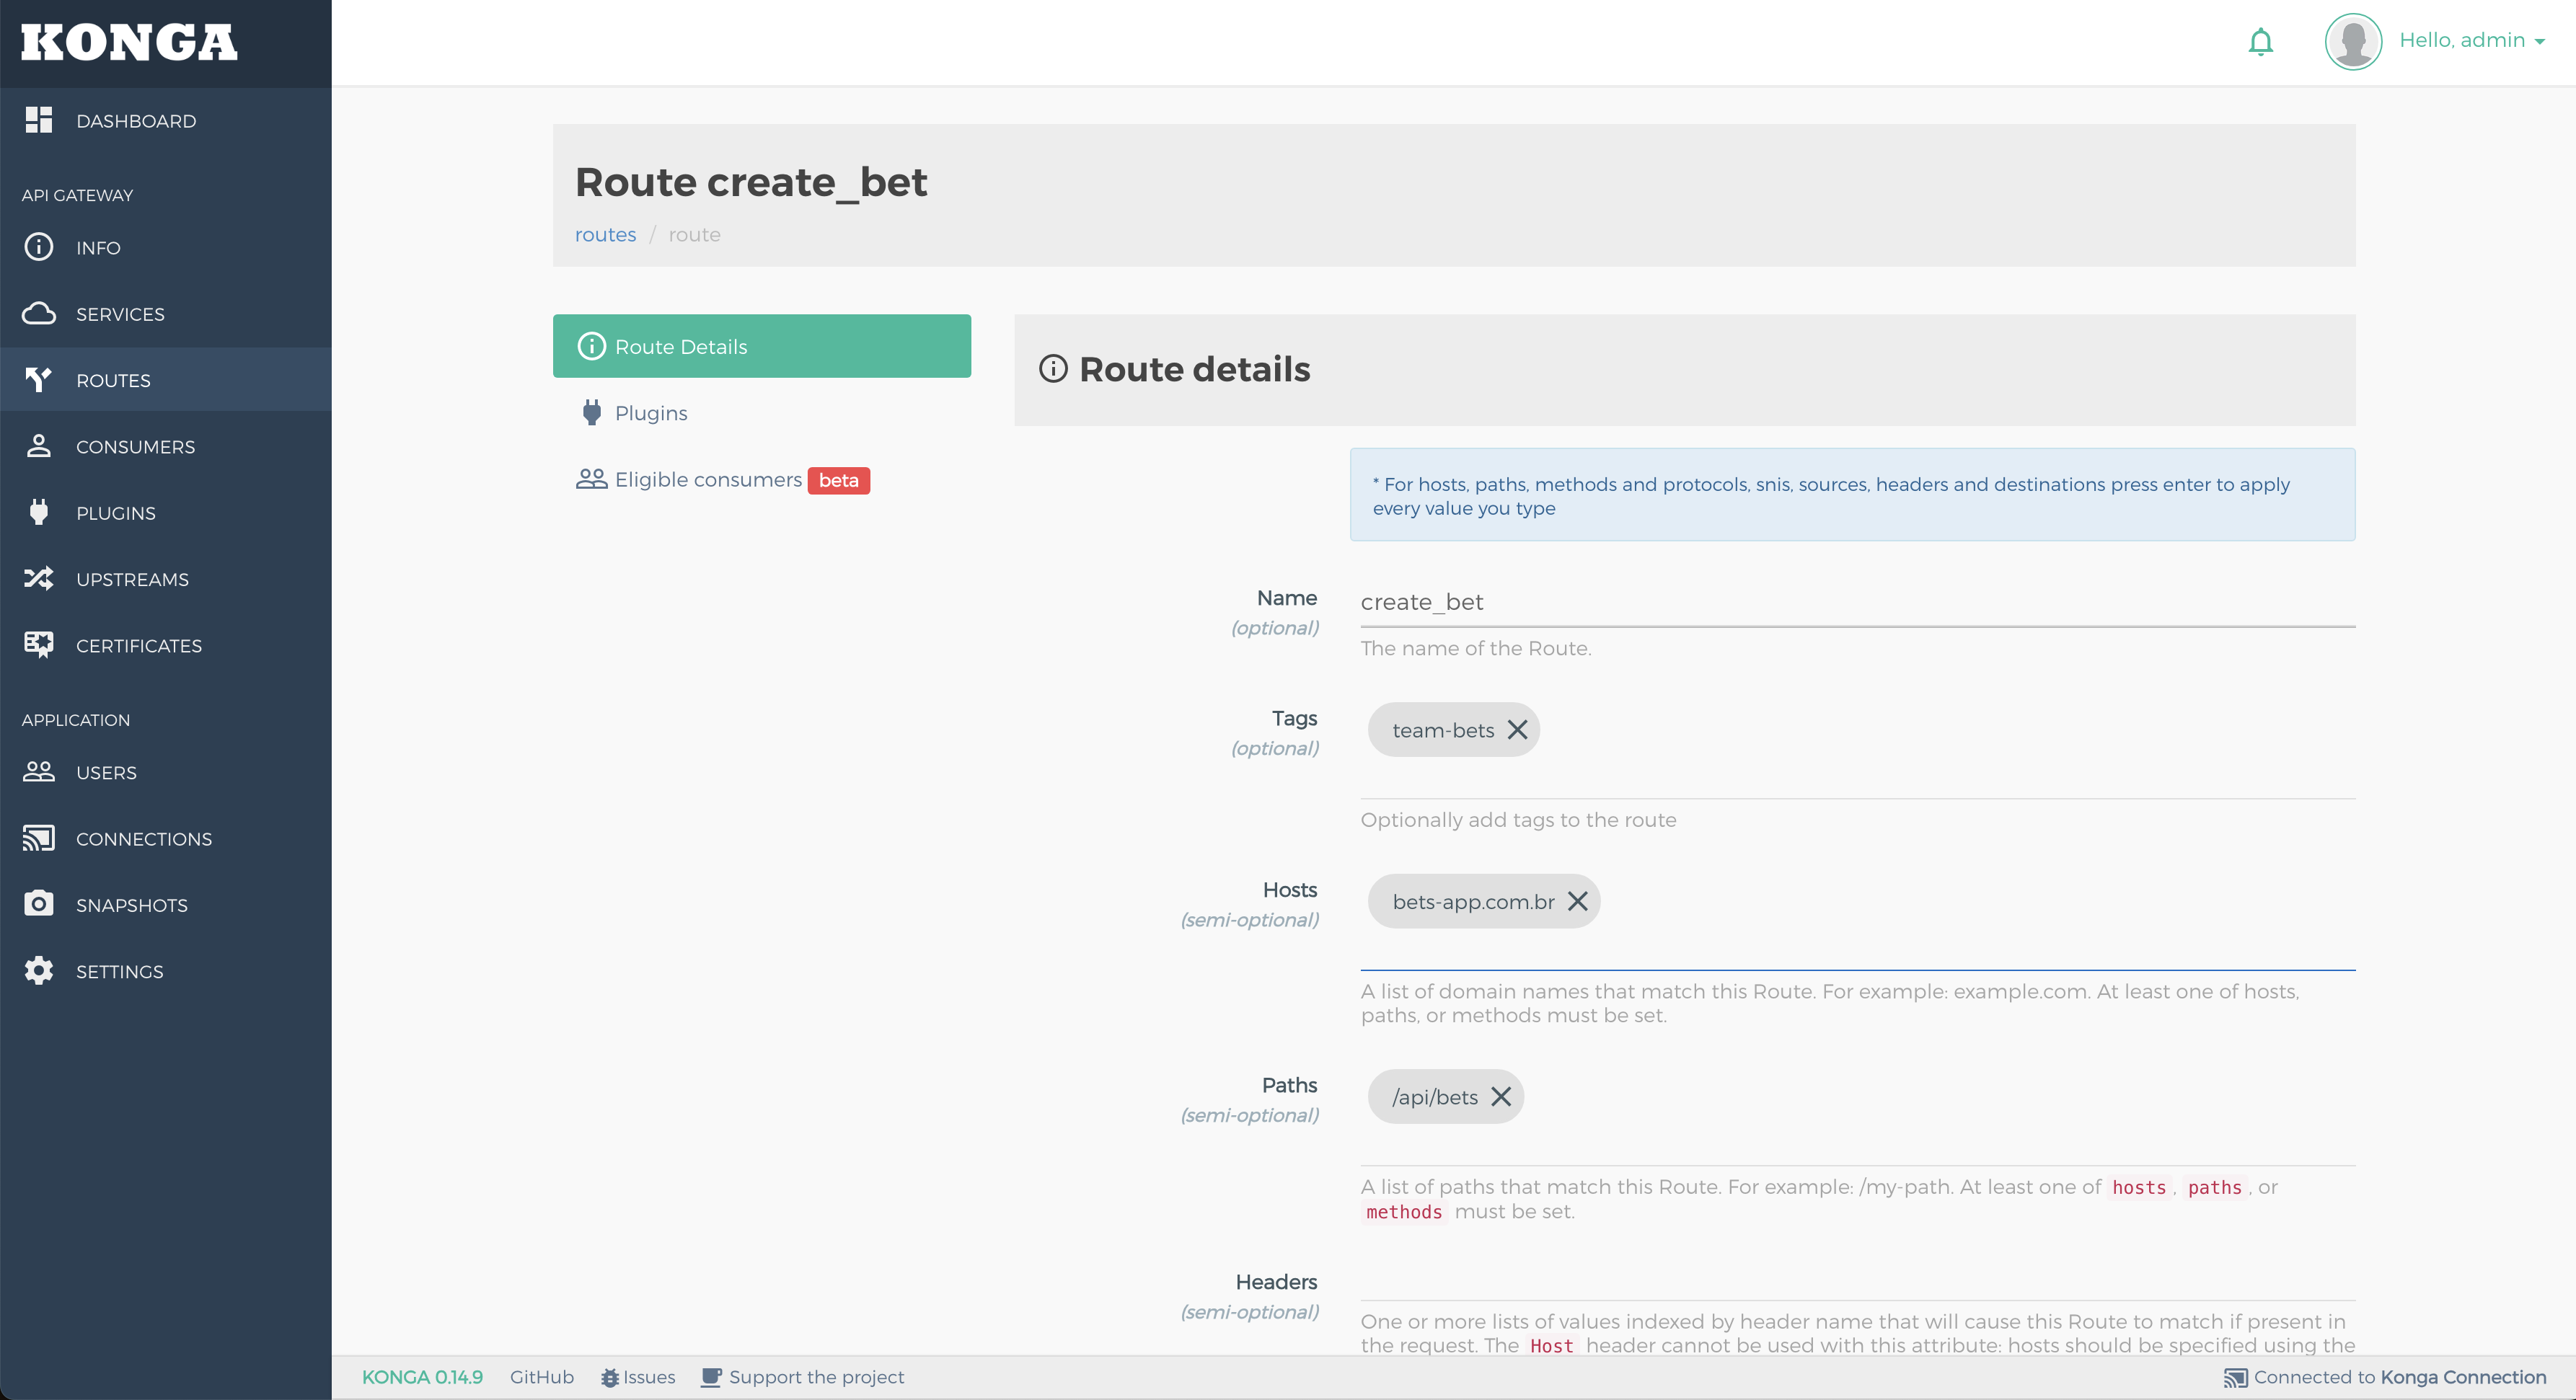Image resolution: width=2576 pixels, height=1400 pixels.
Task: Open the GitHub footer link
Action: click(541, 1376)
